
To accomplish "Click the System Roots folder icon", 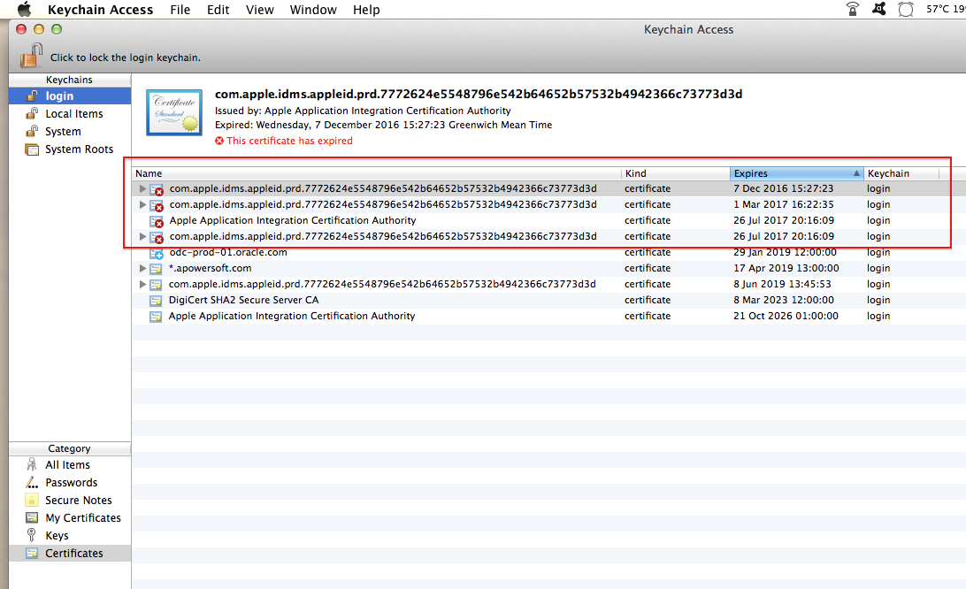I will click(x=32, y=149).
